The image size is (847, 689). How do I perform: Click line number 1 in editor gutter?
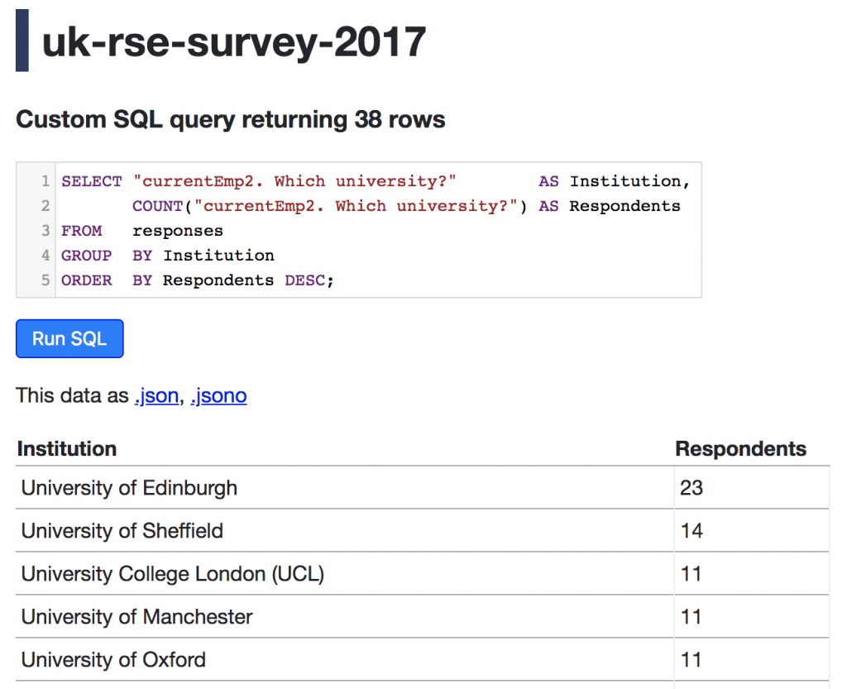point(45,181)
